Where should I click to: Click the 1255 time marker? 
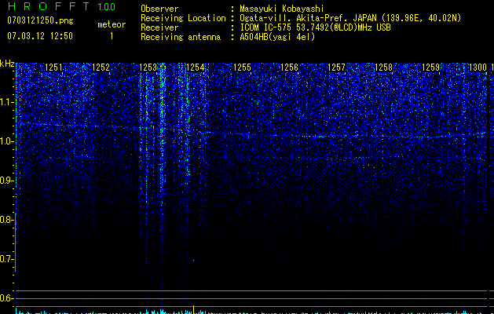pos(242,68)
